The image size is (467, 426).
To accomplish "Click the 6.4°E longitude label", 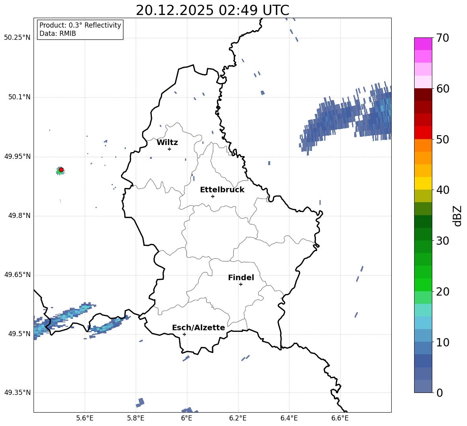I will point(289,419).
